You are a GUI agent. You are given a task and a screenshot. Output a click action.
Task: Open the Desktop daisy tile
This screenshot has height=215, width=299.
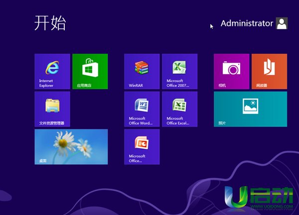pyautogui.click(x=71, y=147)
